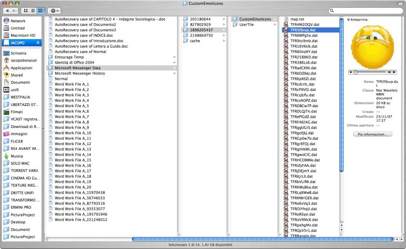Expand Microsoft Messenger History arrow
This screenshot has width=406, height=249.
(x=174, y=73)
